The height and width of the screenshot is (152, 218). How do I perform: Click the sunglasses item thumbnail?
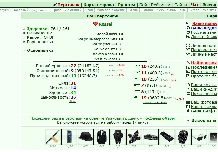(199, 137)
